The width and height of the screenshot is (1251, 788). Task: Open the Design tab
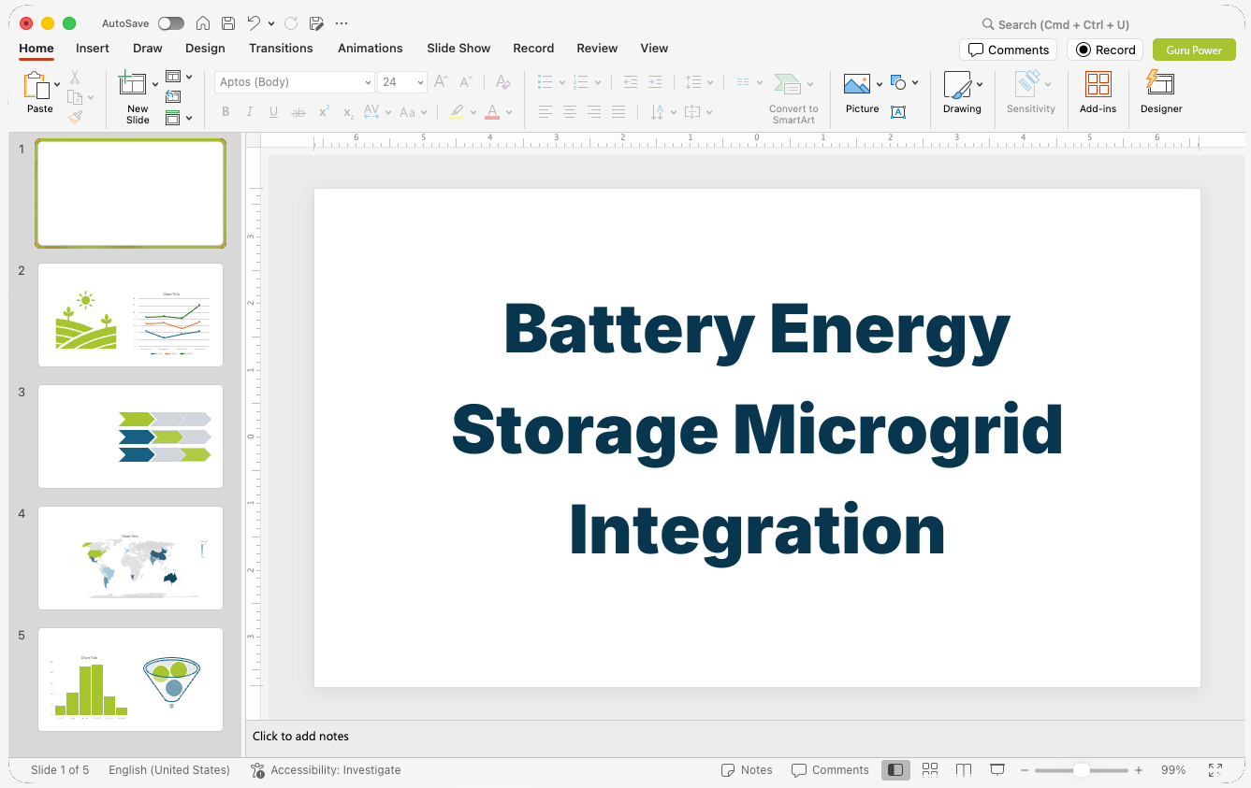pos(205,49)
